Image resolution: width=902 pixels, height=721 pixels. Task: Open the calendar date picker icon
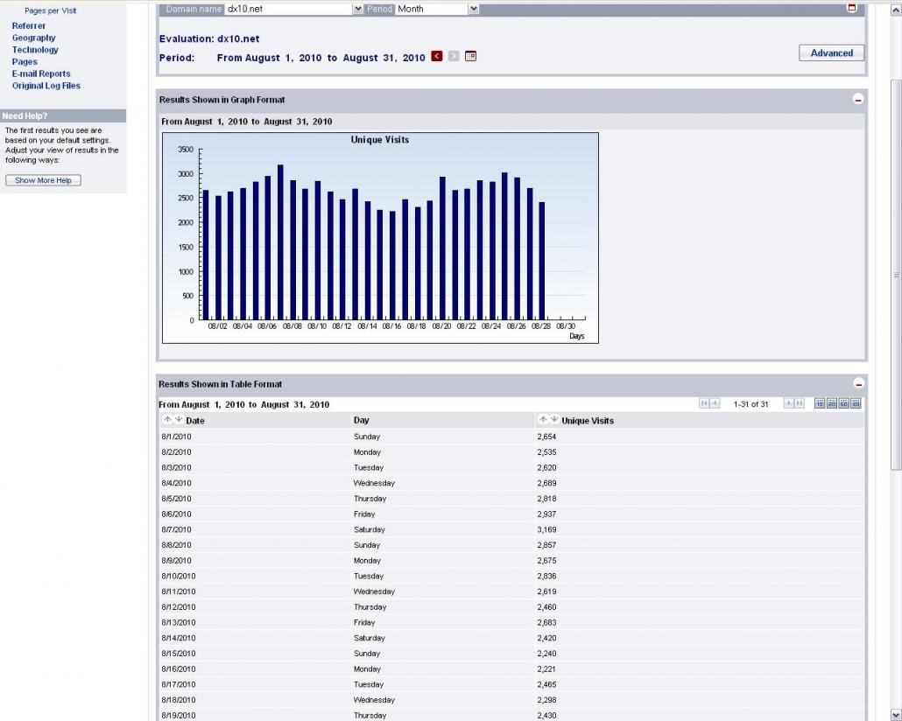tap(470, 57)
